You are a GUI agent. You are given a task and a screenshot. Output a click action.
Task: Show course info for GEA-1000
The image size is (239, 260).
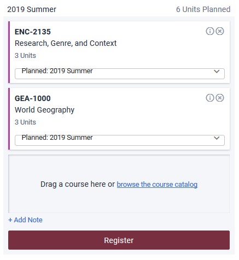tap(210, 98)
